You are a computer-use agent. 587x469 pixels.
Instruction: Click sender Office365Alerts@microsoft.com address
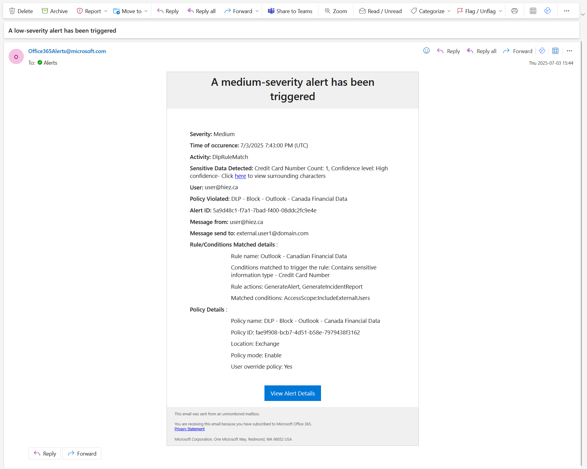click(x=67, y=51)
